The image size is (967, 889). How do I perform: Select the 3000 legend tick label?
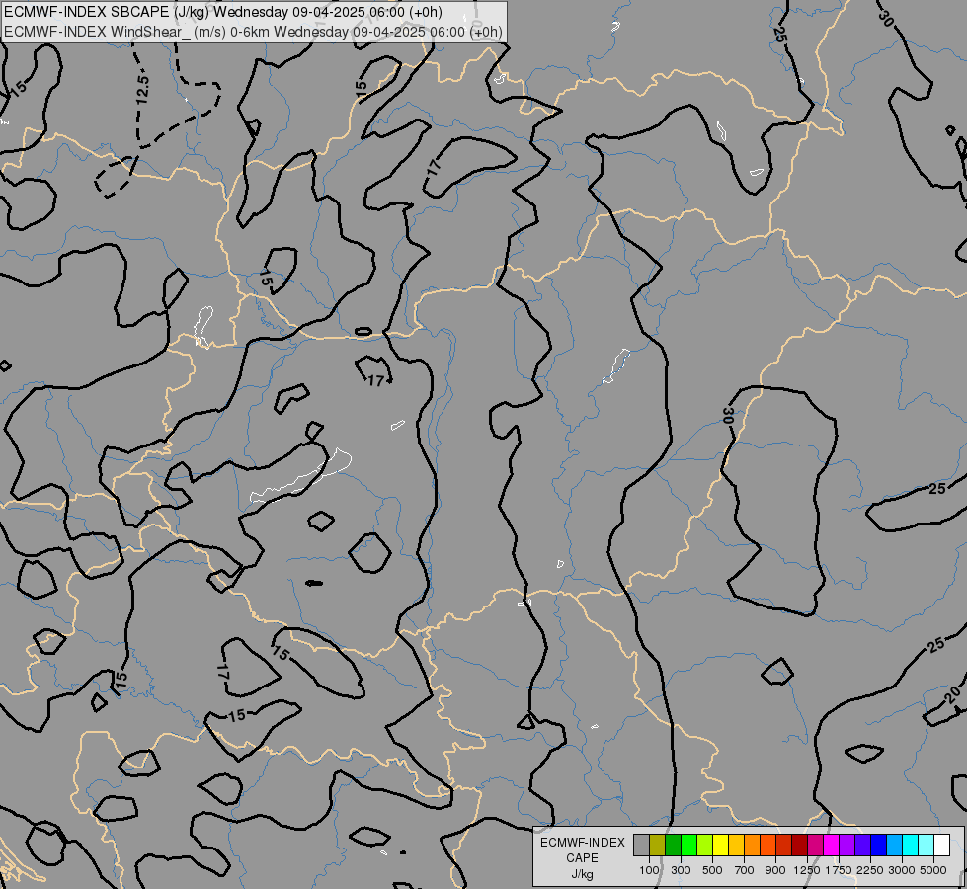pos(902,870)
